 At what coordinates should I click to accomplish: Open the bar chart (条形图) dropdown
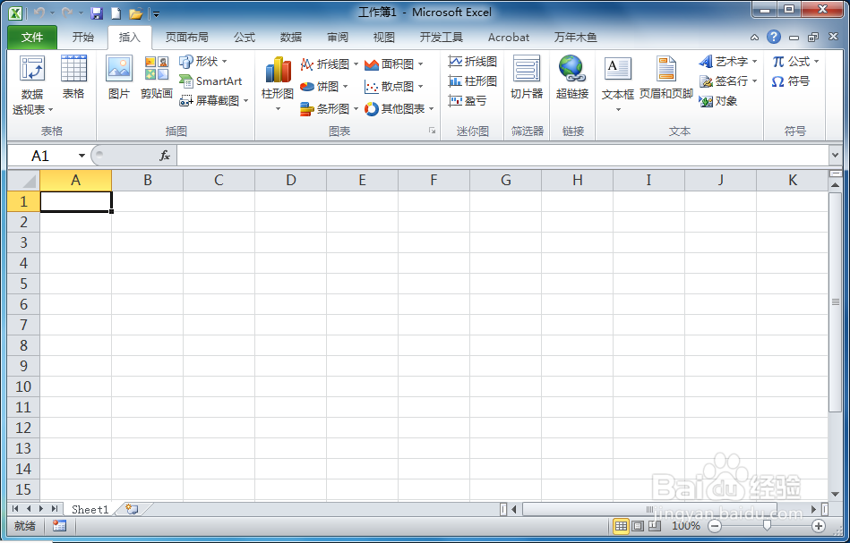coord(329,109)
